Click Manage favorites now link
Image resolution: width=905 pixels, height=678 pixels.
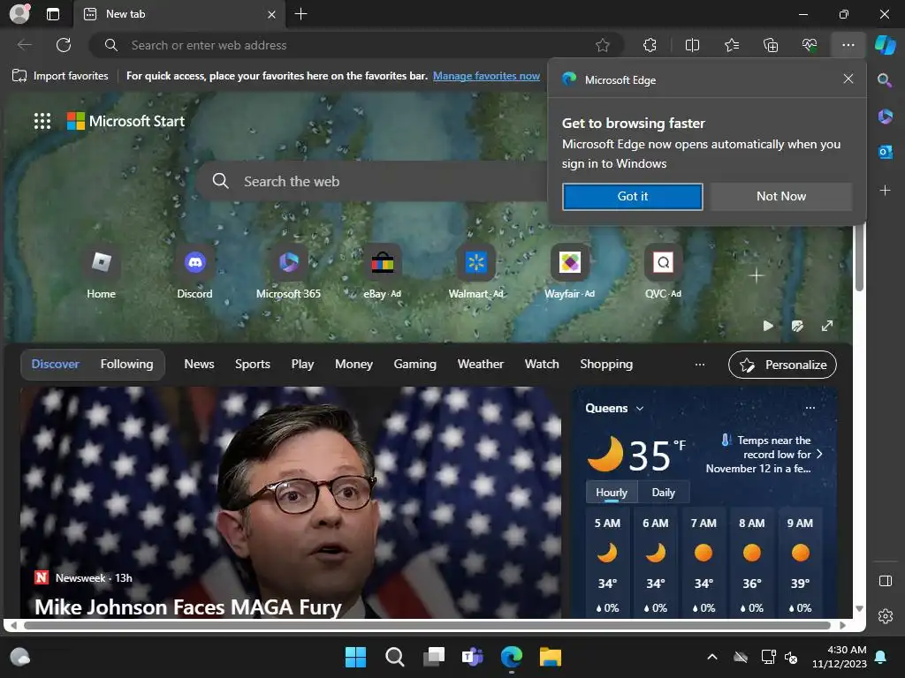[486, 76]
